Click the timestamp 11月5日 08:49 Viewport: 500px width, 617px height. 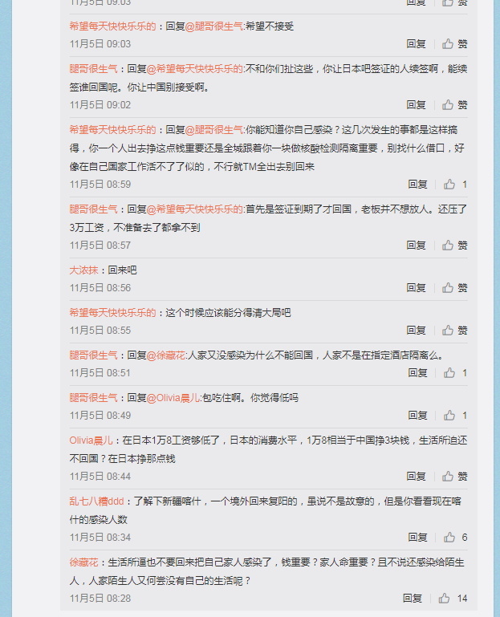pos(100,415)
